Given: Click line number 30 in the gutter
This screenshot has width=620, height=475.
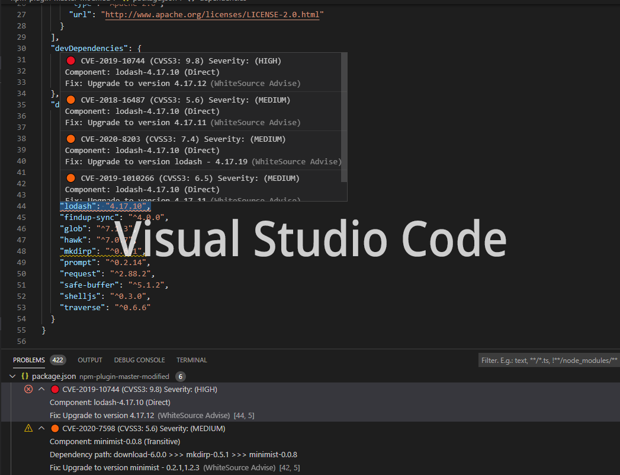Looking at the screenshot, I should (21, 48).
